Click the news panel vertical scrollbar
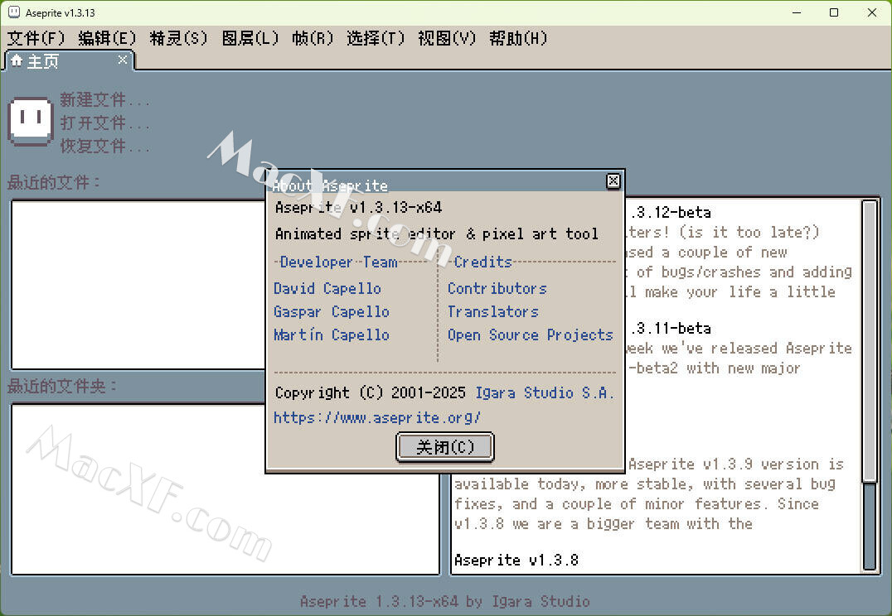This screenshot has width=892, height=616. pyautogui.click(x=870, y=384)
